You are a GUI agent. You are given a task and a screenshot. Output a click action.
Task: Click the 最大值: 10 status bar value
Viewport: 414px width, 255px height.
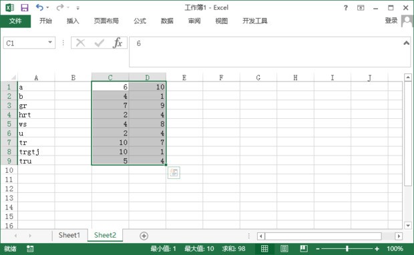tap(199, 249)
